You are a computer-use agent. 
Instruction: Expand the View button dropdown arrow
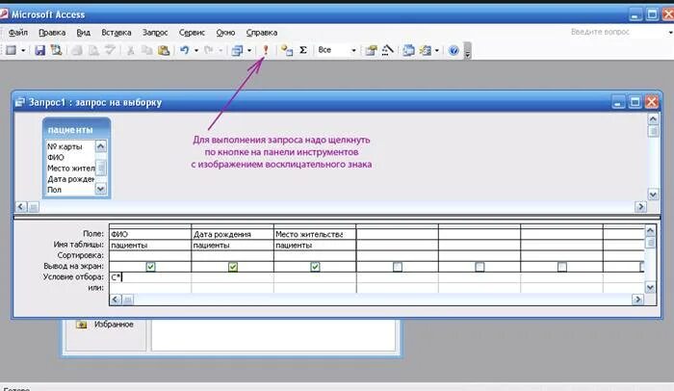pyautogui.click(x=23, y=50)
